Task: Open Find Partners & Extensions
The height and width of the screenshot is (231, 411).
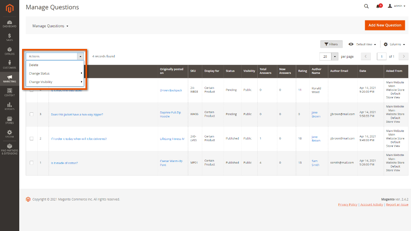Action: 10,149
